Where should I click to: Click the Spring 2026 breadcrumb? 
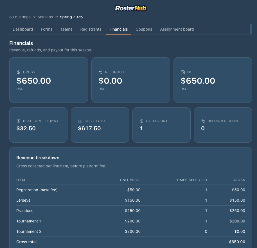click(71, 17)
